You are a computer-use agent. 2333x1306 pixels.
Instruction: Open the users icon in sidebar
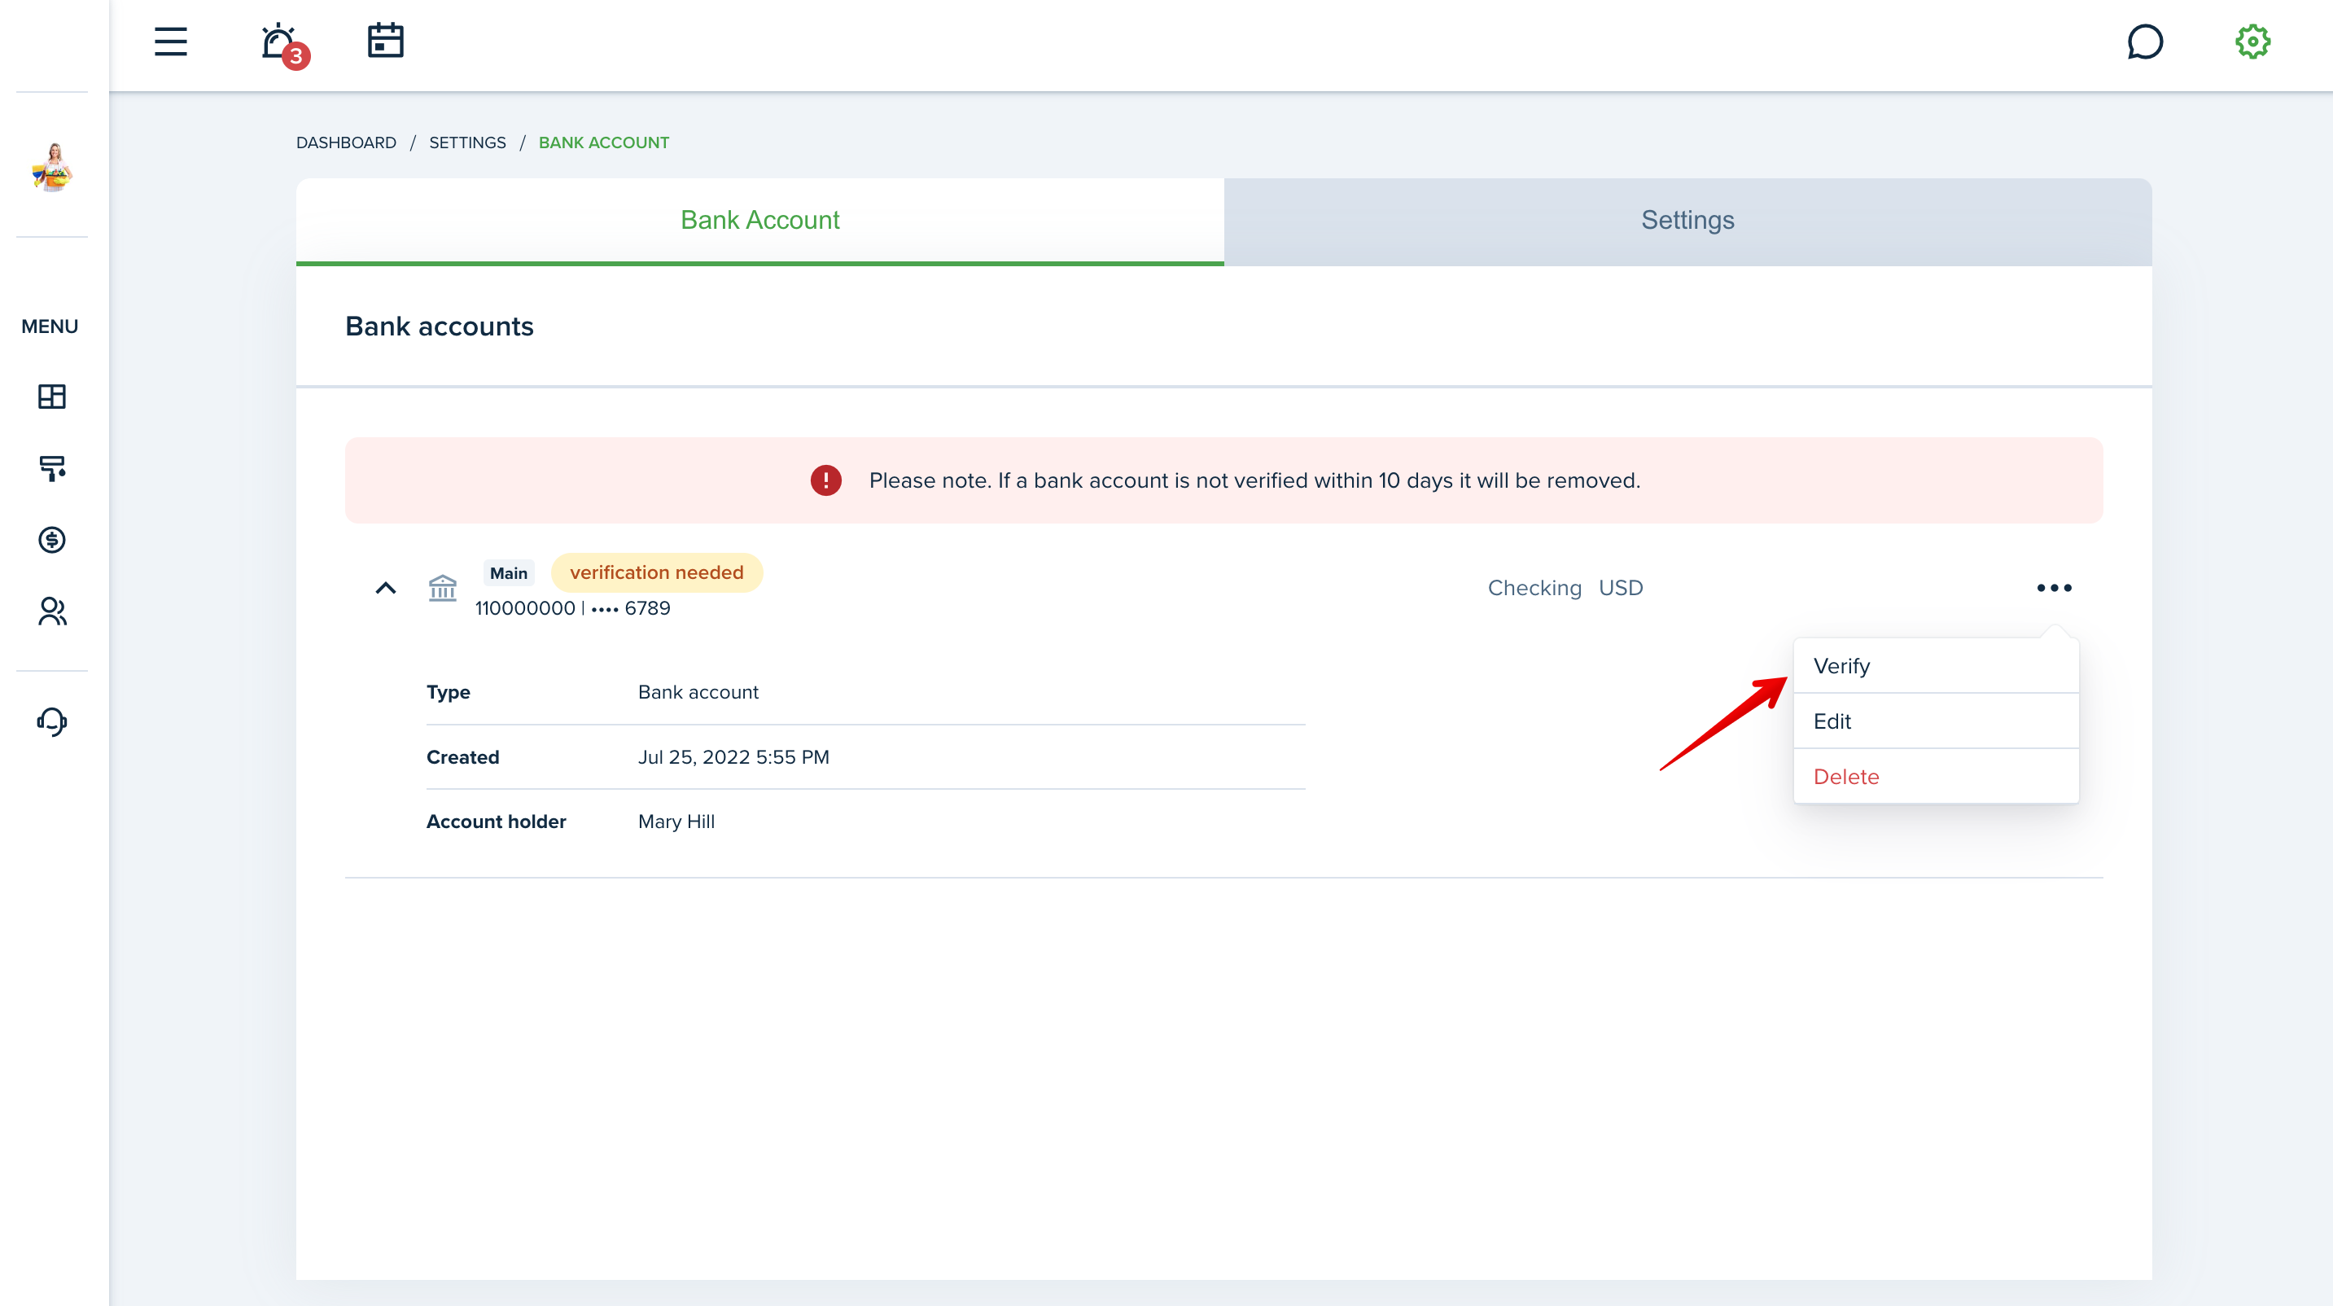point(51,611)
